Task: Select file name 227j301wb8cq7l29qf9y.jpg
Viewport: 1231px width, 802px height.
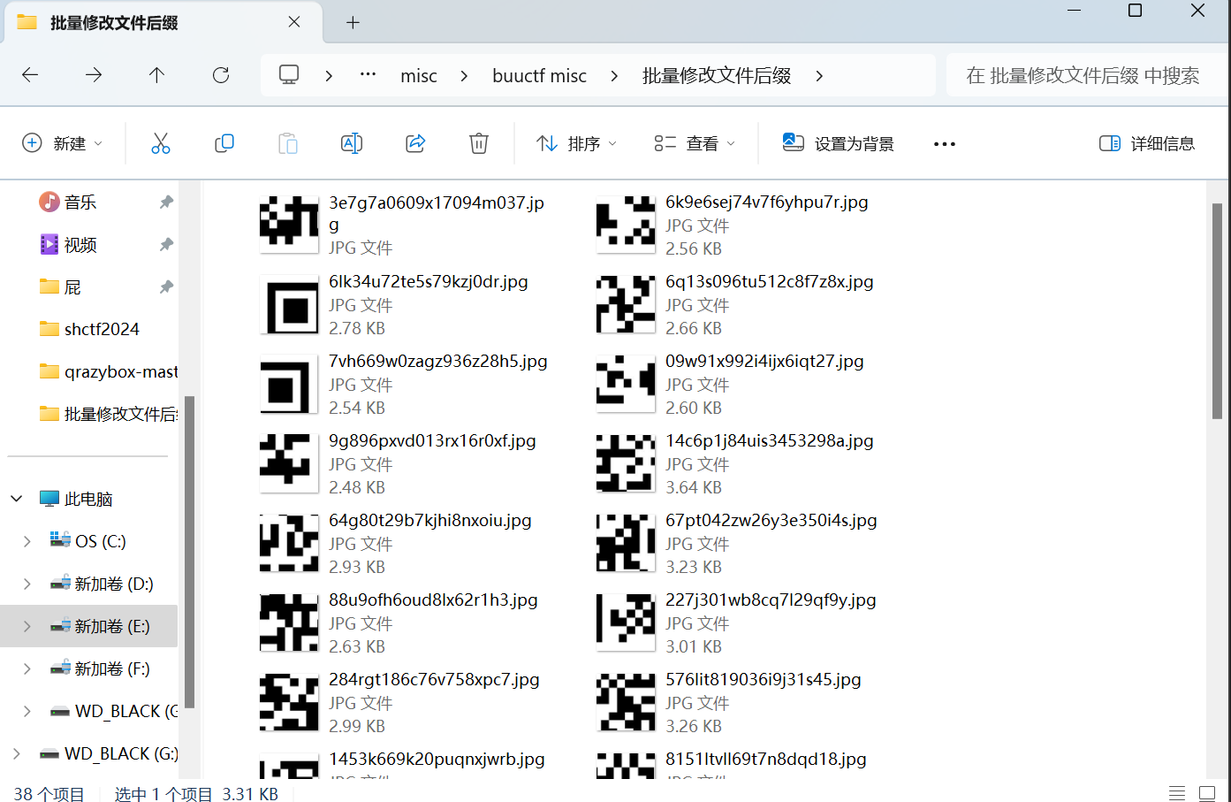Action: coord(771,600)
